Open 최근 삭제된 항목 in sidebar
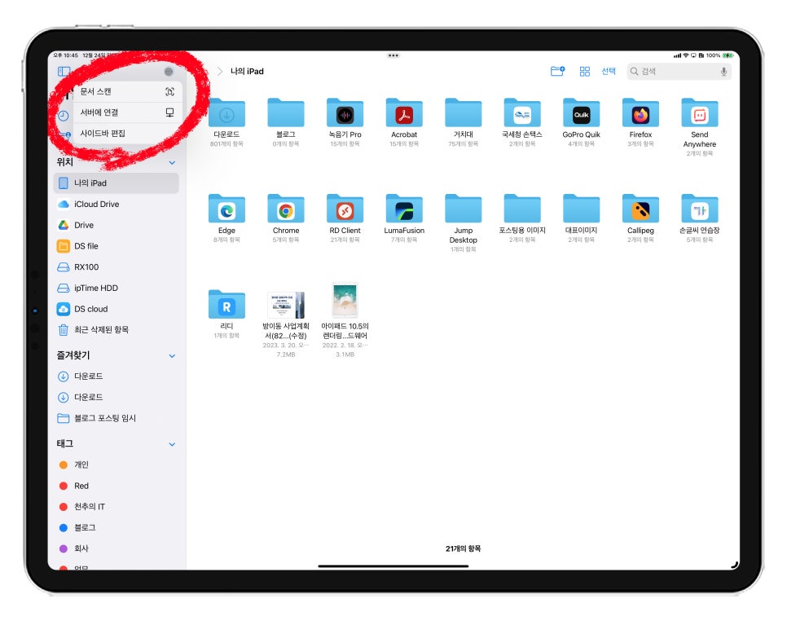The height and width of the screenshot is (621, 787). click(x=116, y=330)
